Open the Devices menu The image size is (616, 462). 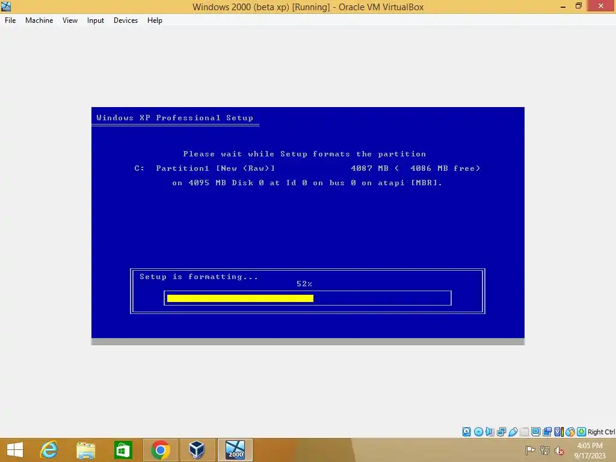coord(126,20)
